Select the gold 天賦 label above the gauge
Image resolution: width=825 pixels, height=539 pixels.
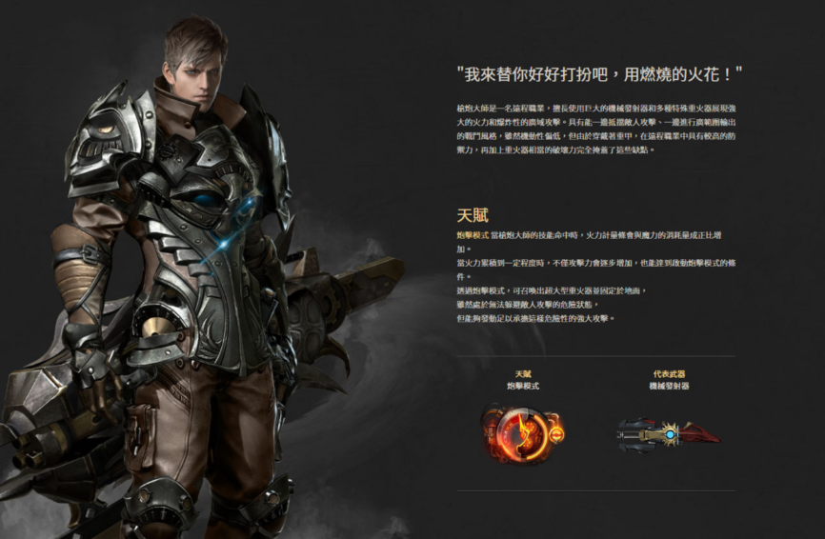coord(523,374)
